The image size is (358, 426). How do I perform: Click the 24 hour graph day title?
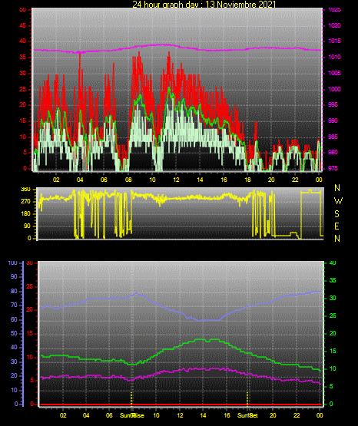(204, 4)
